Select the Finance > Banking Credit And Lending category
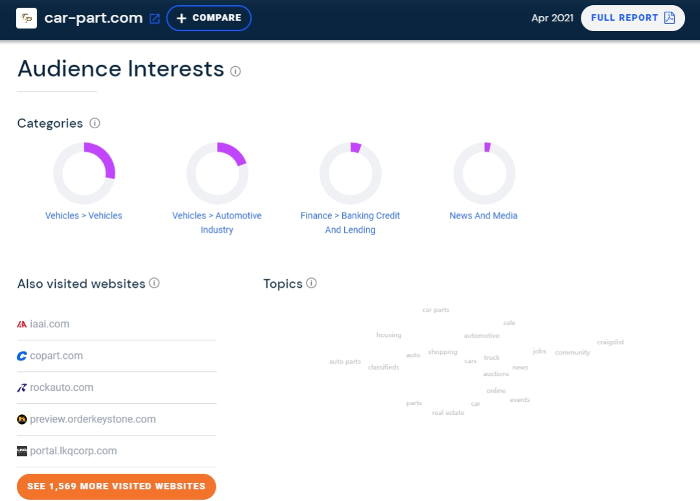The height and width of the screenshot is (501, 700). (350, 222)
